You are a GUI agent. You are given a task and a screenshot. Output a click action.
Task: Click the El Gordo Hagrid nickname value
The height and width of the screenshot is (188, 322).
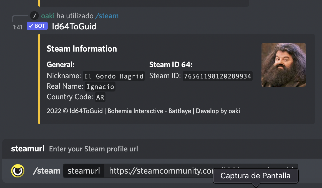(114, 76)
